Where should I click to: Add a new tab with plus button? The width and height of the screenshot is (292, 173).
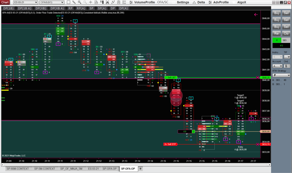tap(140, 169)
